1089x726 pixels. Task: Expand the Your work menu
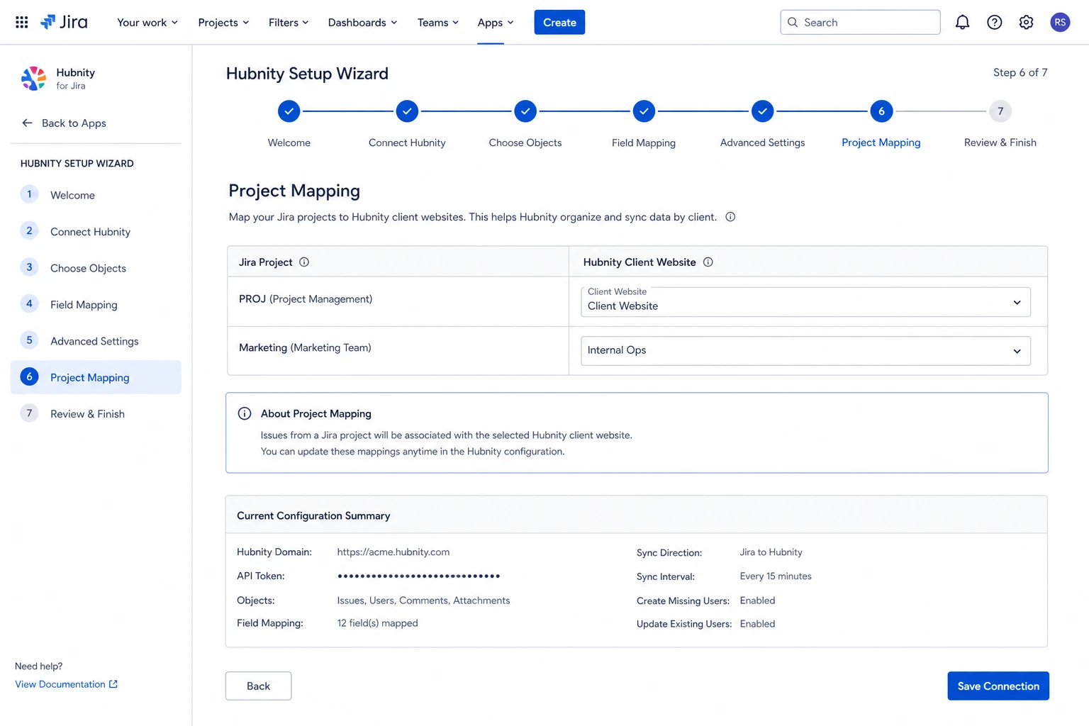147,22
